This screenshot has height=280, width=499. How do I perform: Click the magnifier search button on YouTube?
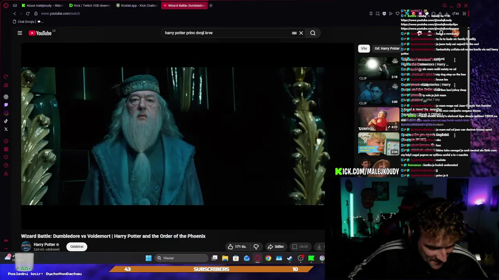(x=313, y=33)
